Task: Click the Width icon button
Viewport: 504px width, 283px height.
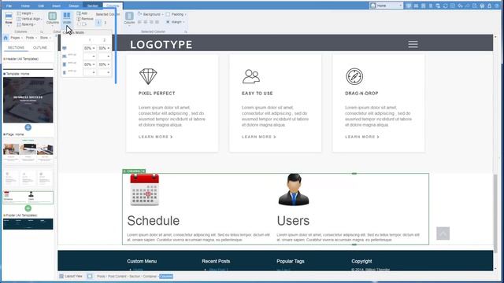Action: pyautogui.click(x=67, y=18)
